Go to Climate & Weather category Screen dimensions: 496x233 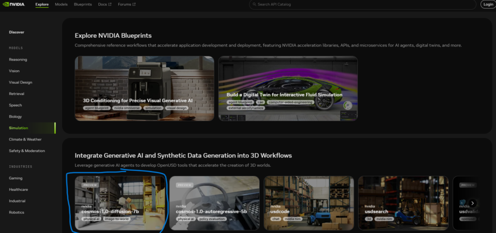click(26, 139)
